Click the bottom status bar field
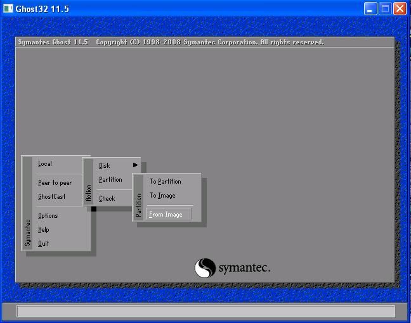 (205, 312)
